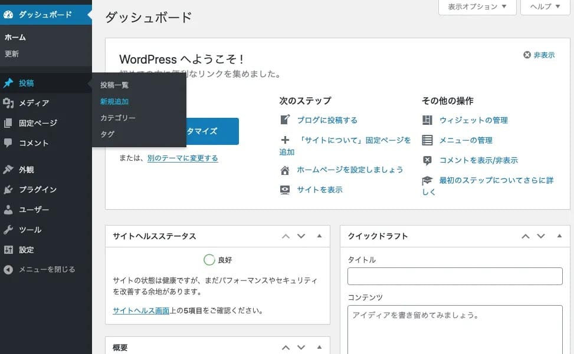Open the ブログに投稿する link
574x354 pixels.
coord(327,120)
